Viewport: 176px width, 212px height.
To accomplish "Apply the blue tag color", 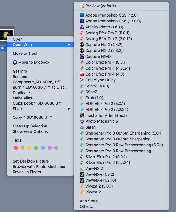I will tap(43, 148).
